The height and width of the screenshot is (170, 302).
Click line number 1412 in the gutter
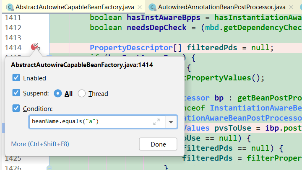point(13,28)
